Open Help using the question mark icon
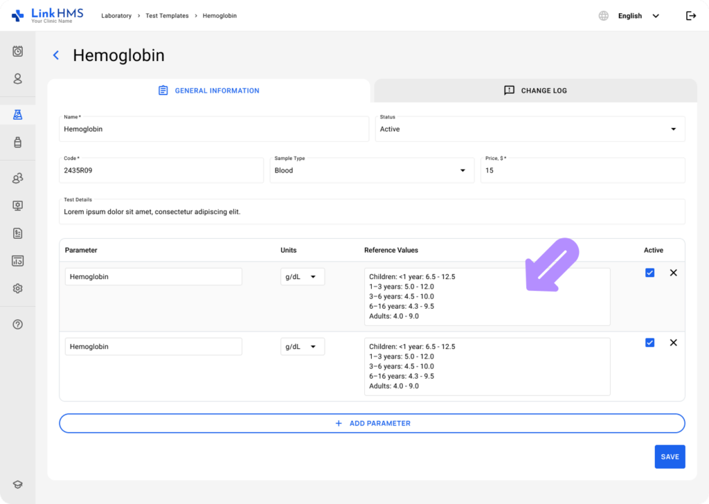 [17, 324]
